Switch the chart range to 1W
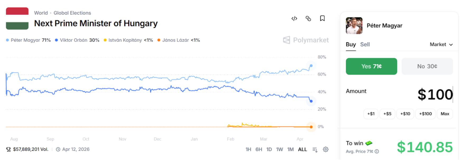464x165 pixels. (279, 149)
